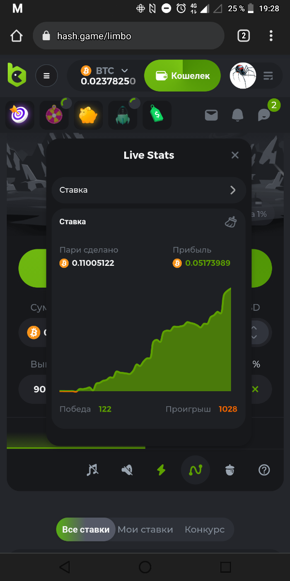Open the notifications bell
The image size is (290, 581).
[237, 115]
